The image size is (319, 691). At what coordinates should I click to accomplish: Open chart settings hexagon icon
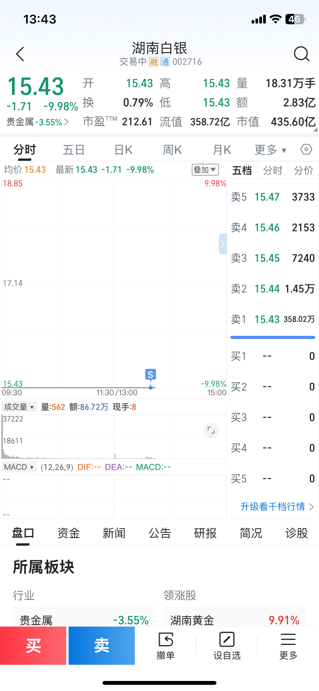(306, 149)
